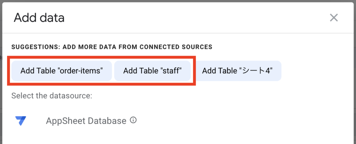Click the word "Add" in order-items button

click(27, 71)
